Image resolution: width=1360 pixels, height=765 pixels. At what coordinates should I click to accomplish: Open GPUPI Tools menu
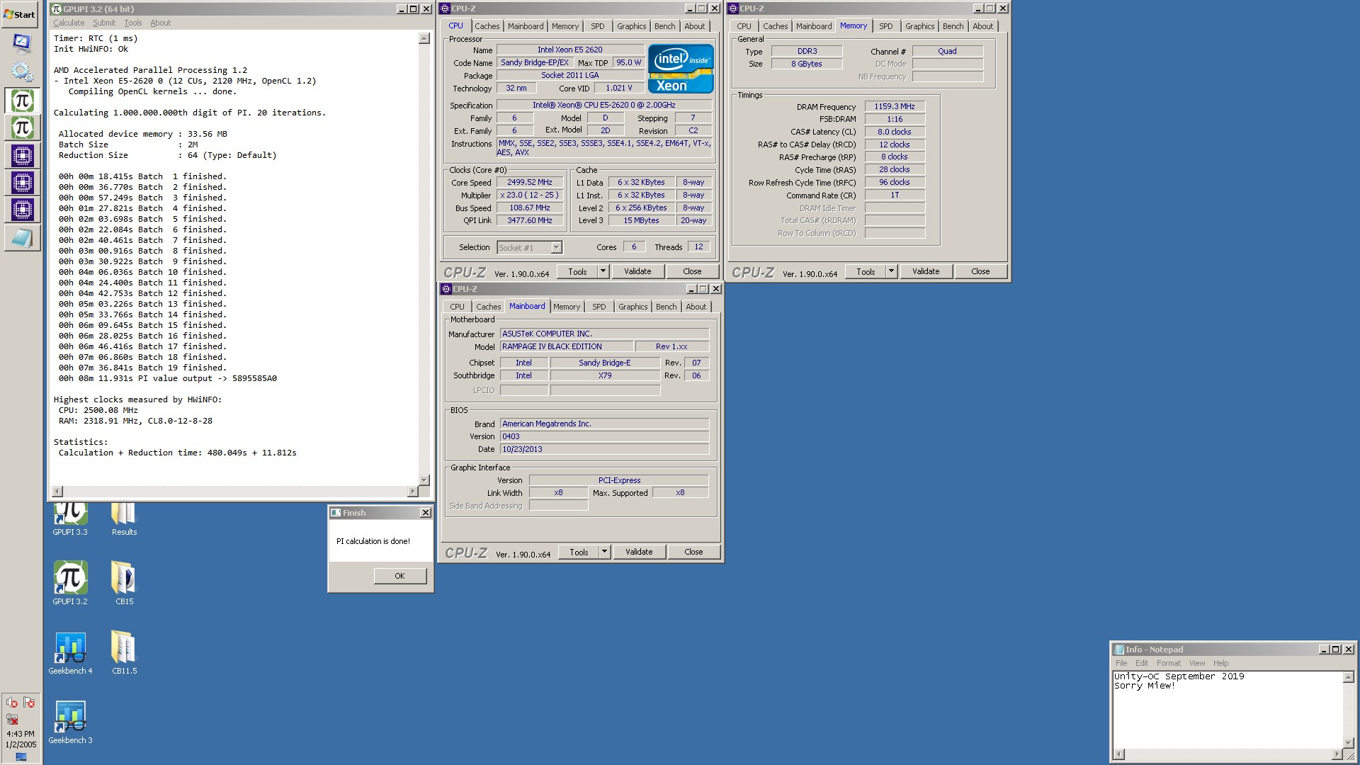click(133, 23)
